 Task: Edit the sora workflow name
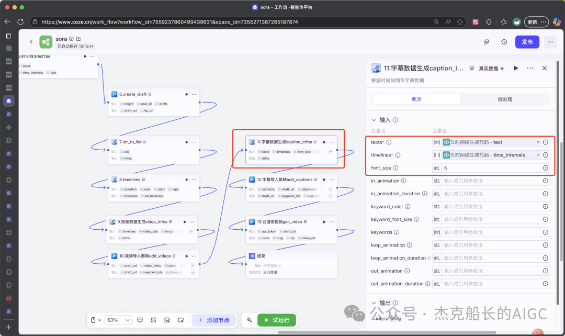click(78, 39)
